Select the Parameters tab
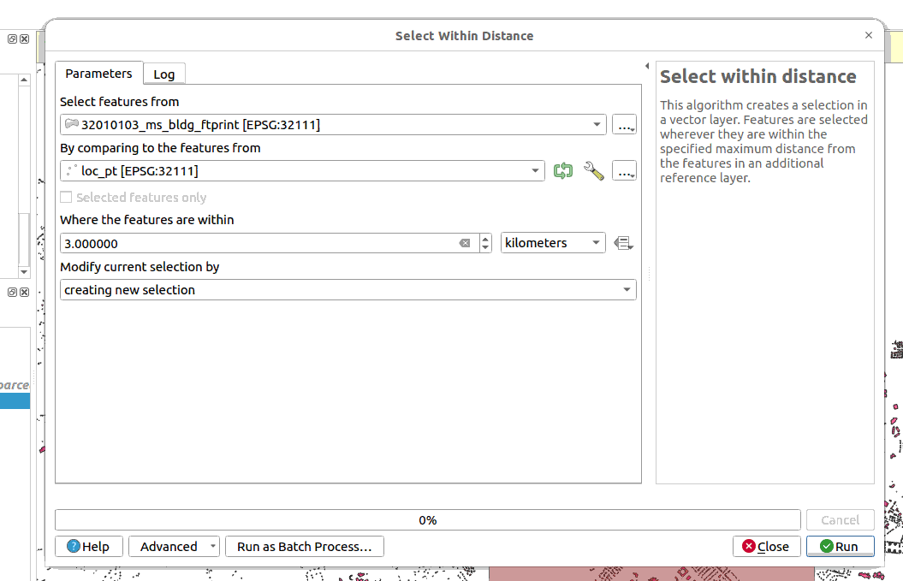The image size is (903, 581). click(98, 74)
